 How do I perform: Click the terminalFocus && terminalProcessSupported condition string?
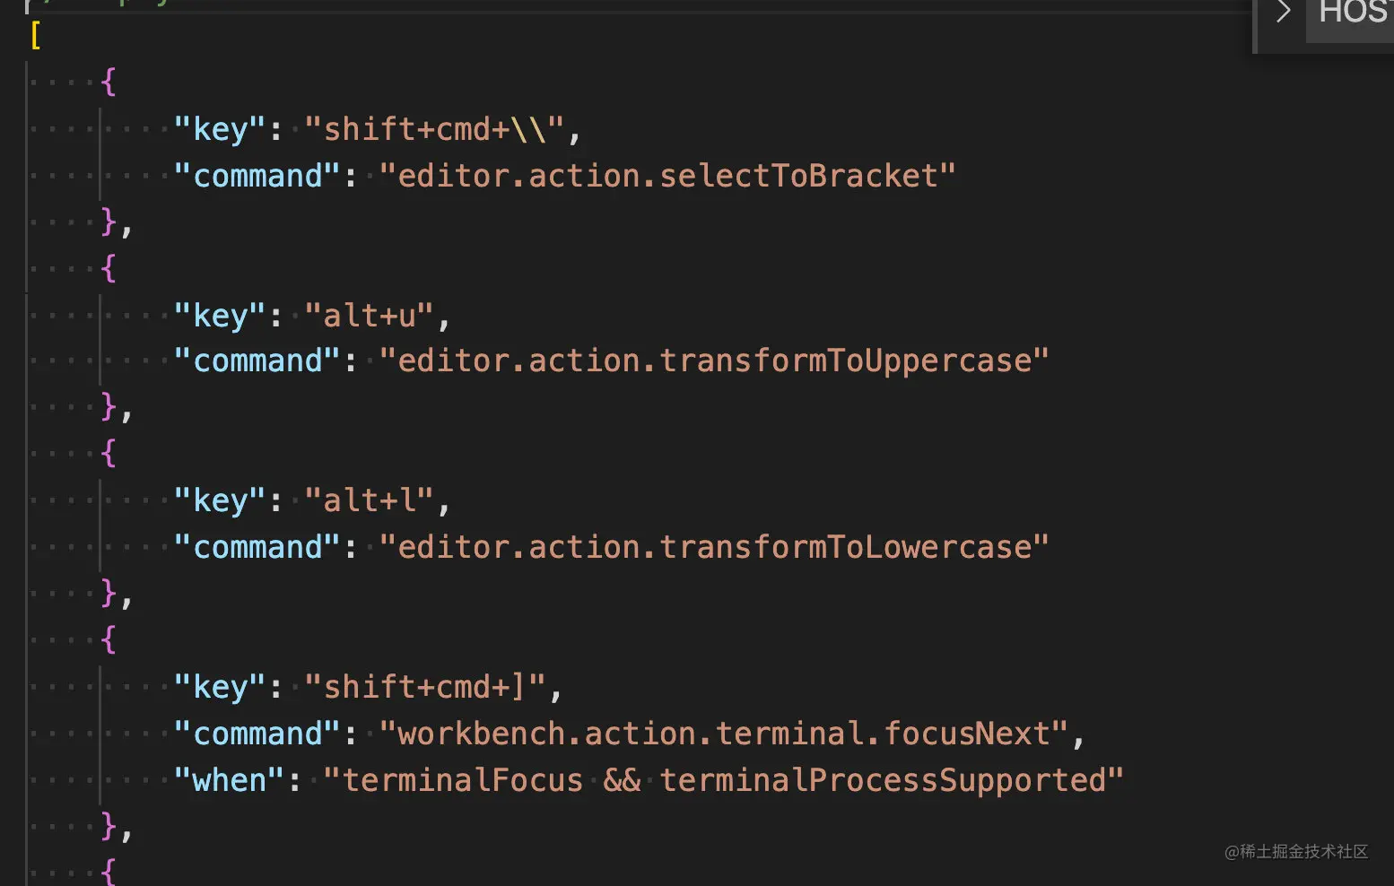click(x=723, y=780)
